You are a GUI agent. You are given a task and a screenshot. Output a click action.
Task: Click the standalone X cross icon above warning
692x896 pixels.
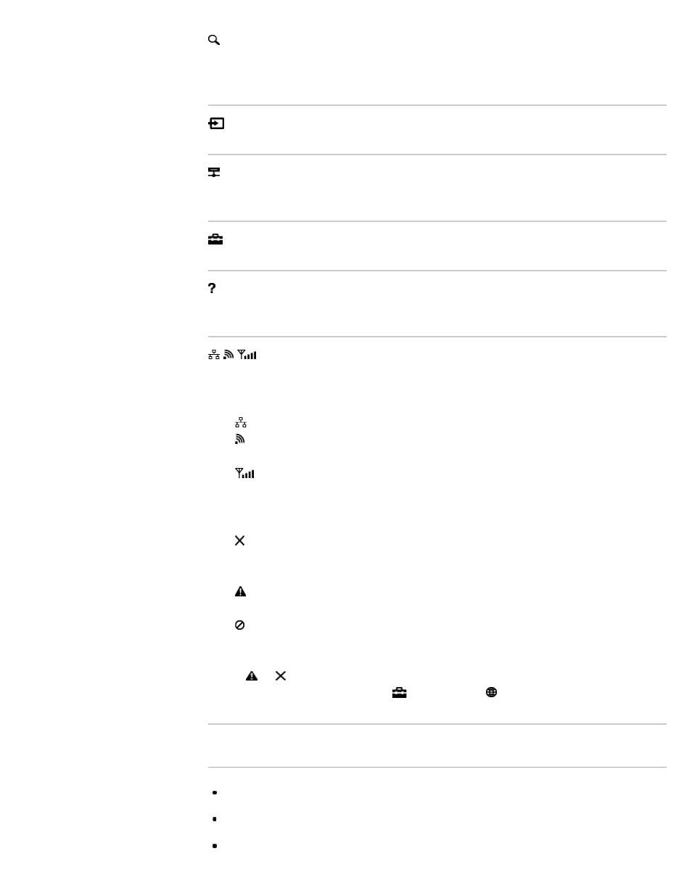[239, 541]
